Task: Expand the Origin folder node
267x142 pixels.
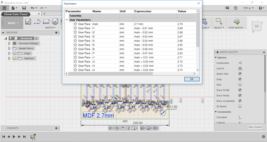Action: point(9,53)
